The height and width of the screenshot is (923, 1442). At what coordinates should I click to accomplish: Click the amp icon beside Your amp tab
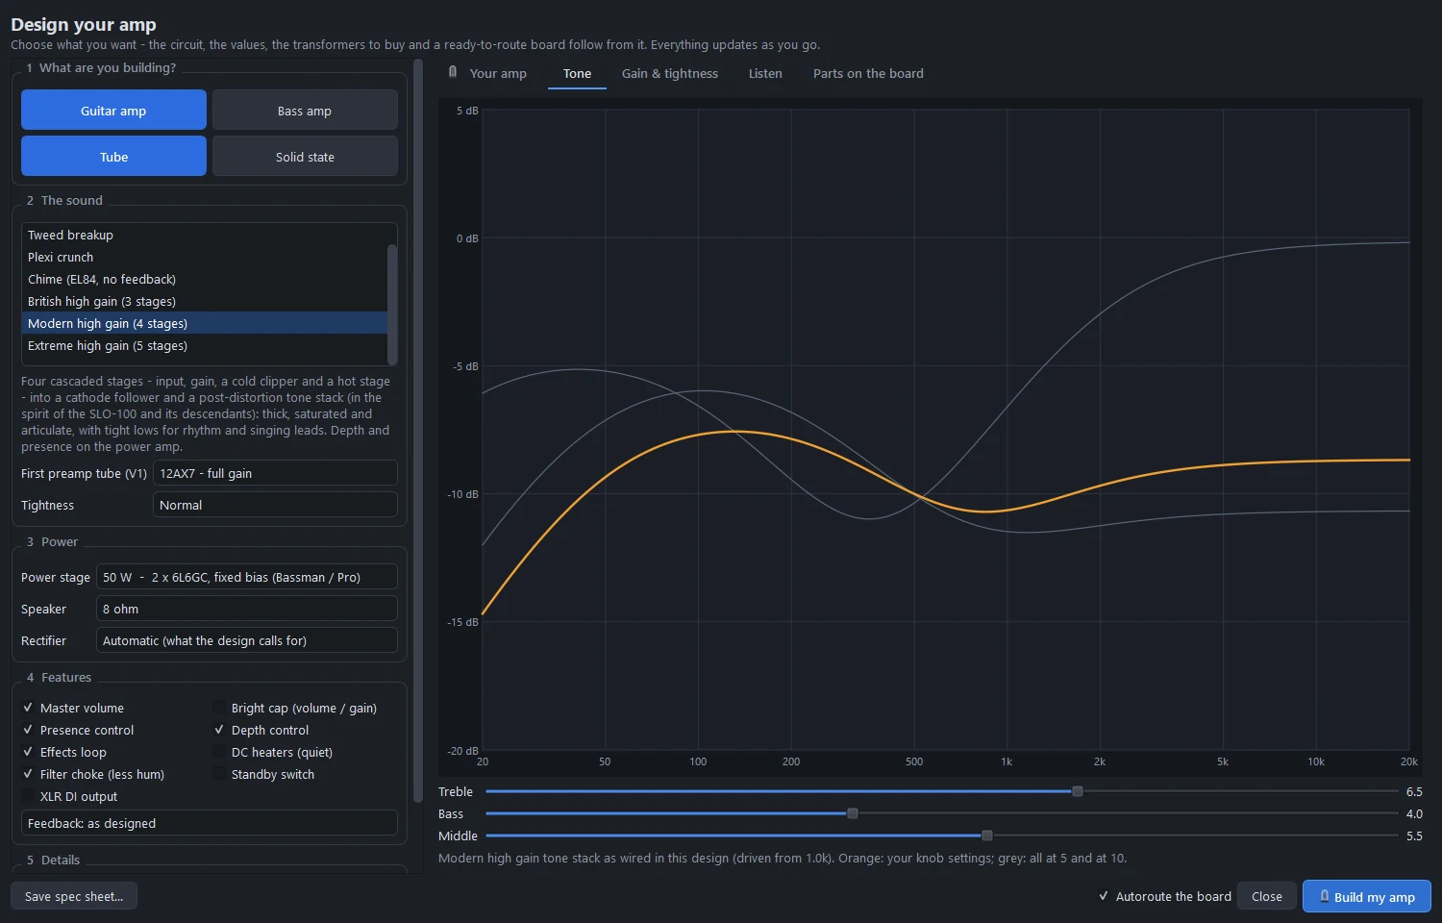click(453, 72)
